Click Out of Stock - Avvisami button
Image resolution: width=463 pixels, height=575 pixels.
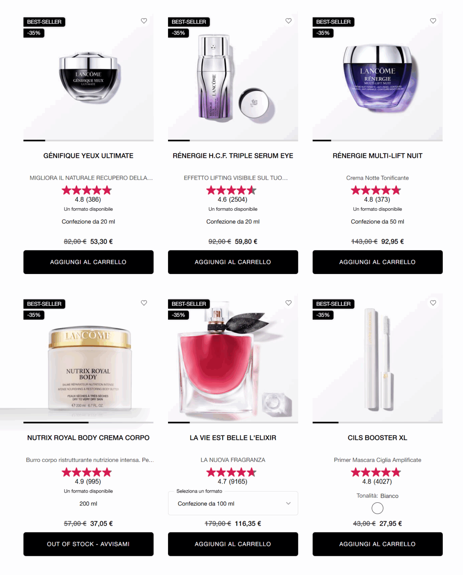88,544
